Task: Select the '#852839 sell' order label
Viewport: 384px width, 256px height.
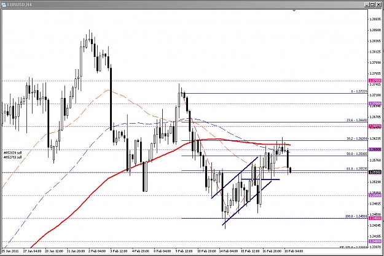Action: click(x=12, y=152)
